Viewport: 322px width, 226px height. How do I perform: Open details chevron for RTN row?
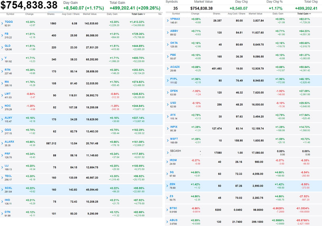point(2,71)
